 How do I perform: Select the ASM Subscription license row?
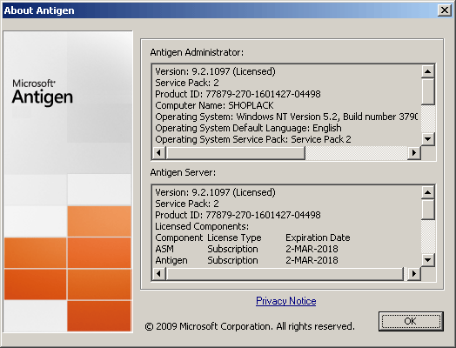(246, 249)
